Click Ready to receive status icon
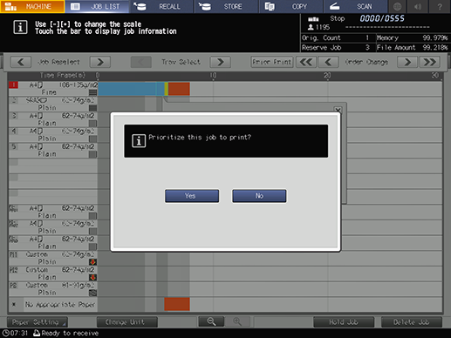Image resolution: width=451 pixels, height=338 pixels. click(37, 333)
